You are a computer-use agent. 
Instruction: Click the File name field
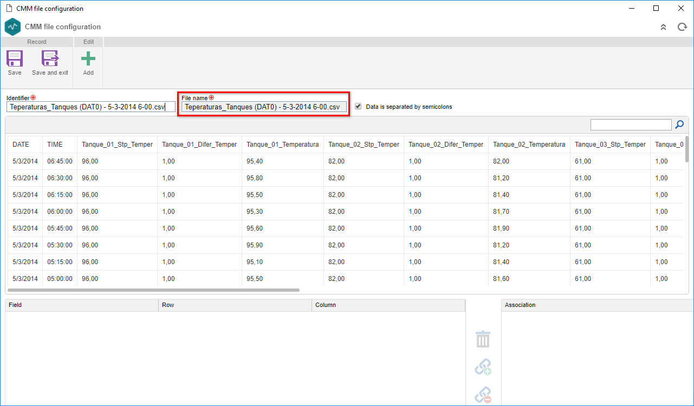pos(264,107)
